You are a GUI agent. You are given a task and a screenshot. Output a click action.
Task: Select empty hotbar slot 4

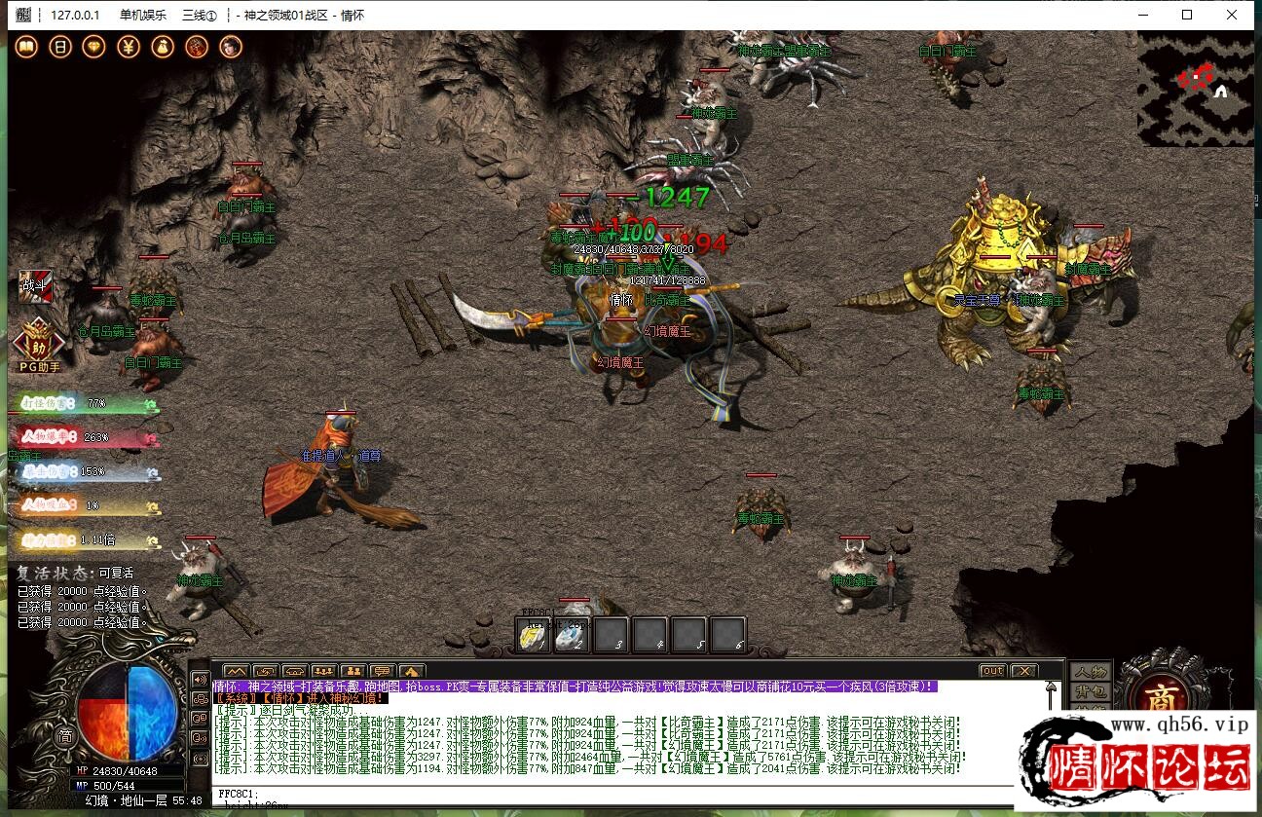click(x=650, y=635)
